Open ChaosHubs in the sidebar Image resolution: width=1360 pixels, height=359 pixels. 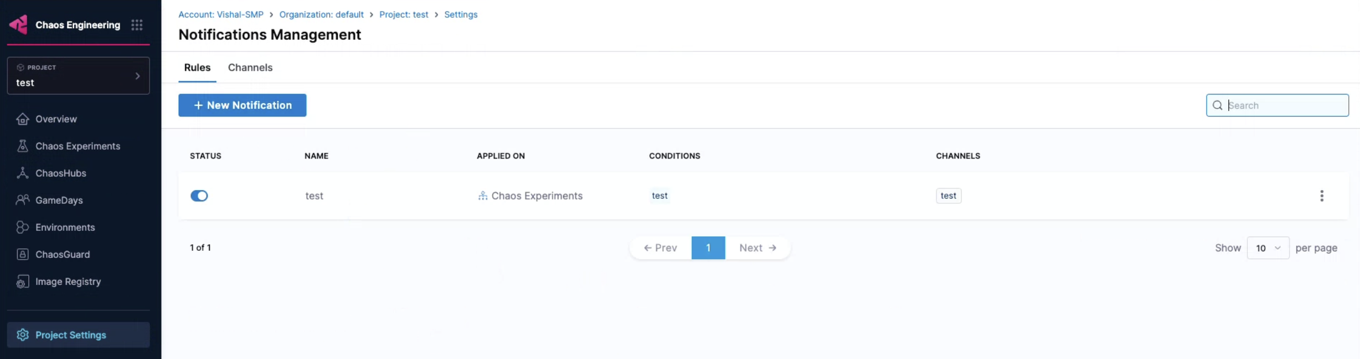coord(60,173)
